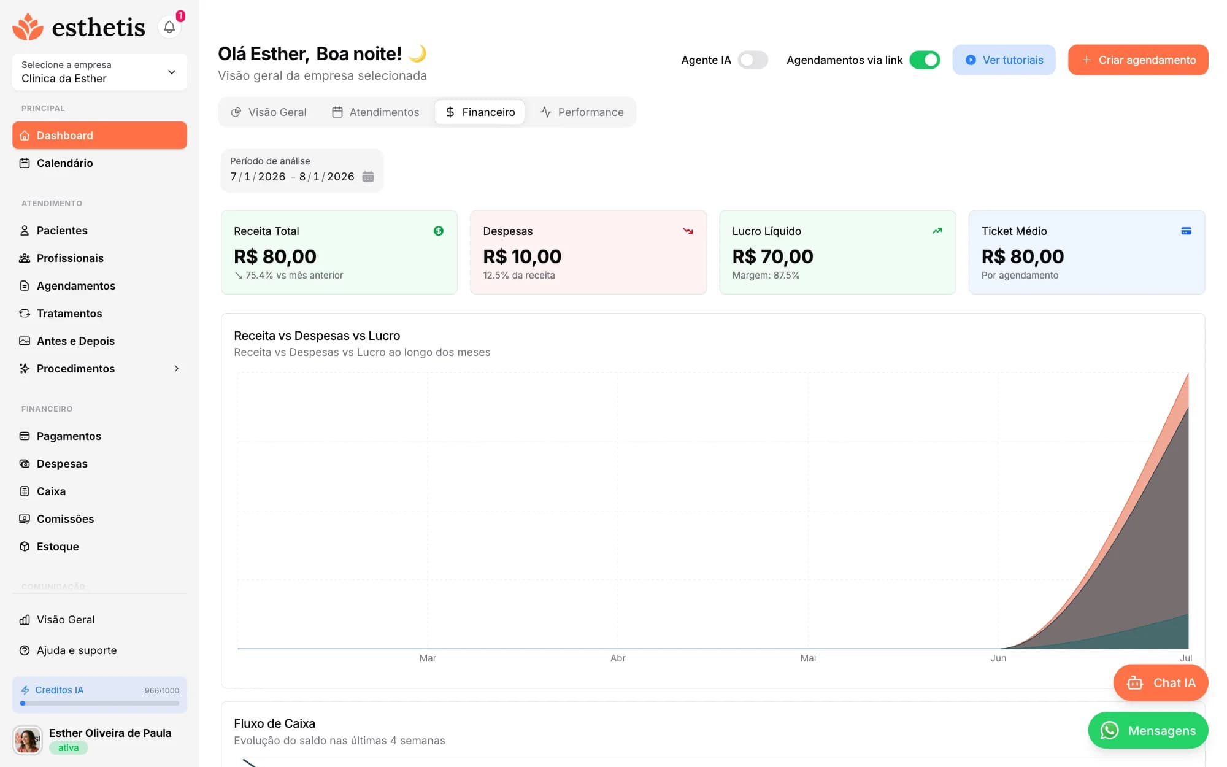1227x767 pixels.
Task: Click the Procedimentos sparkle icon
Action: tap(25, 369)
